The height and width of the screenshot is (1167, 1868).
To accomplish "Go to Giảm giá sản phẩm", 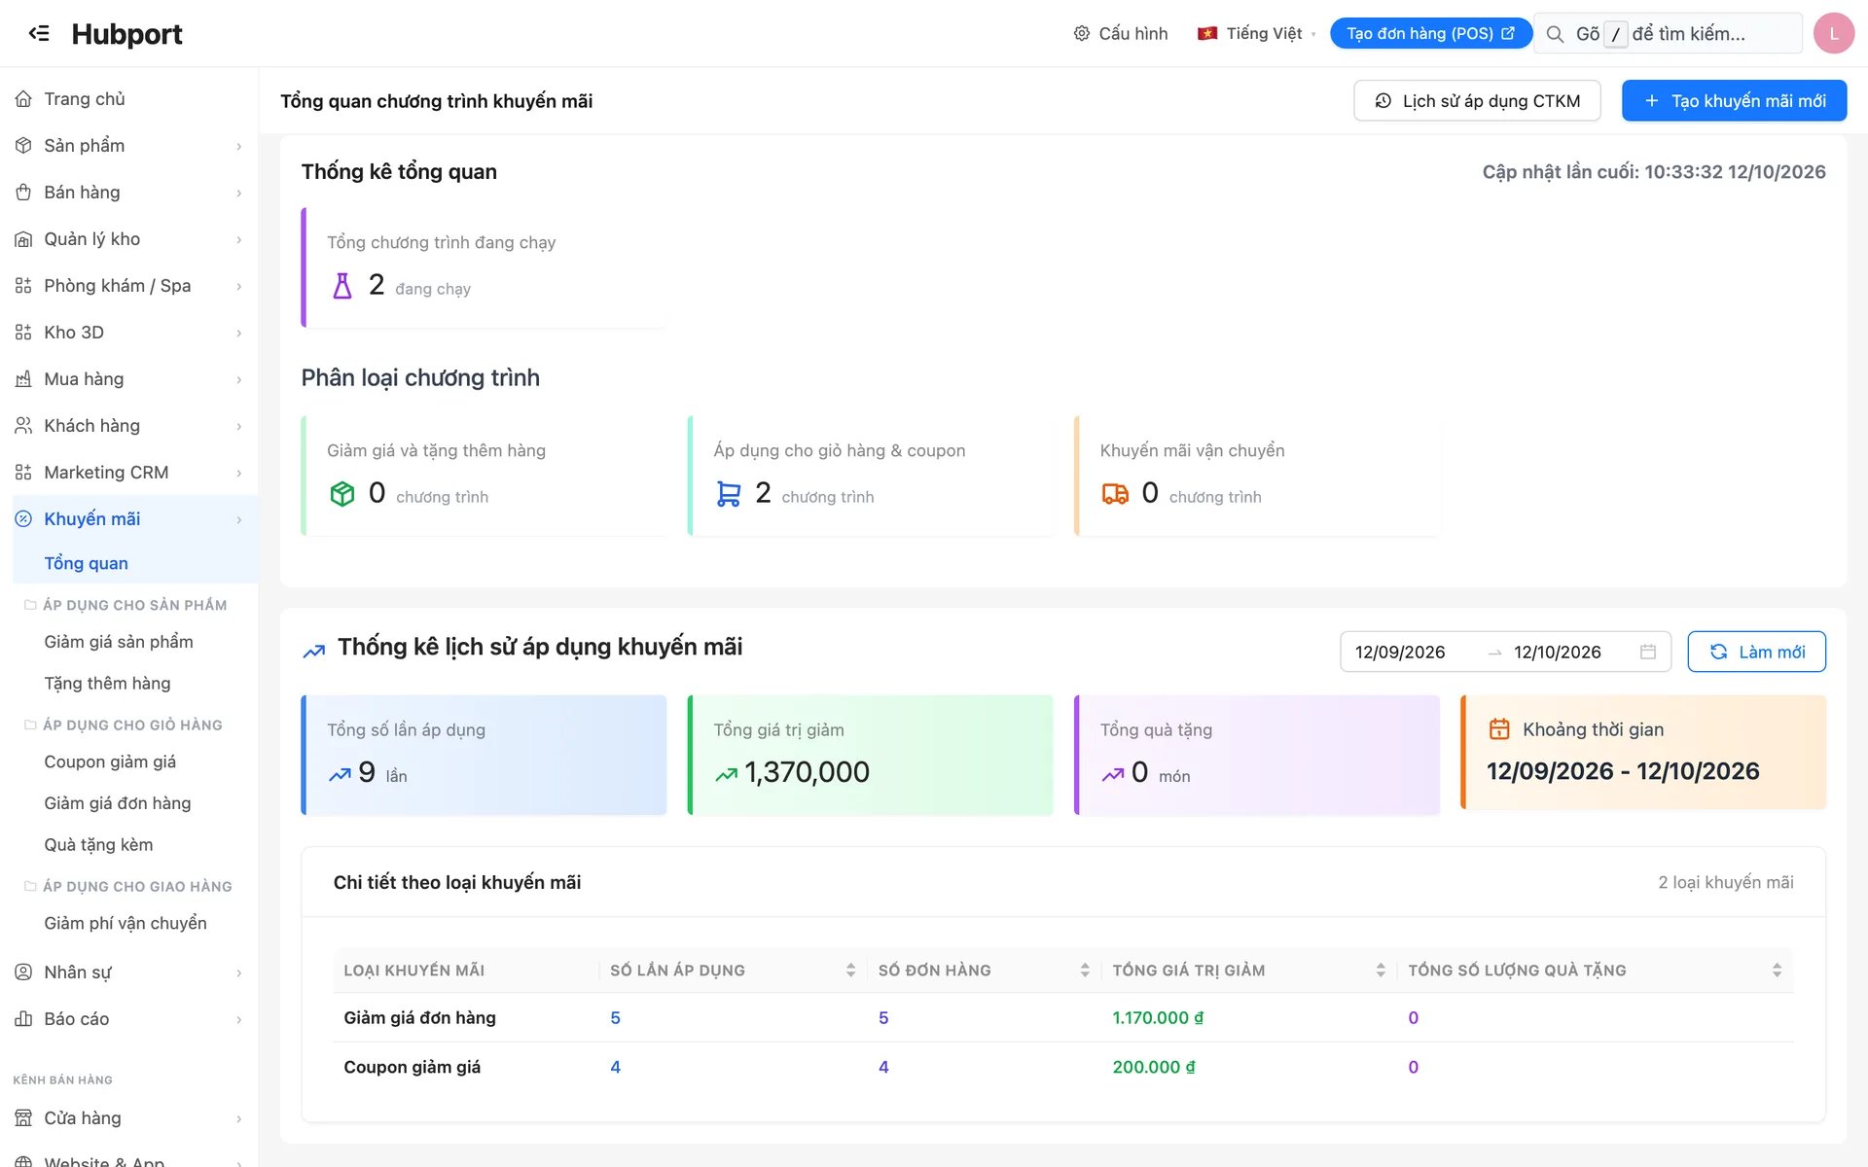I will click(x=119, y=642).
